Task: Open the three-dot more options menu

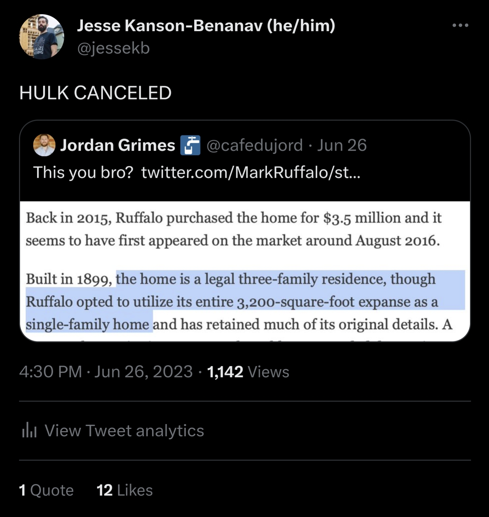Action: coord(460,25)
